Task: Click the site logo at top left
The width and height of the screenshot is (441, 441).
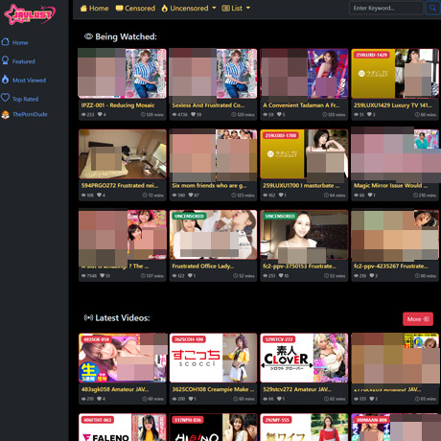Action: click(30, 14)
